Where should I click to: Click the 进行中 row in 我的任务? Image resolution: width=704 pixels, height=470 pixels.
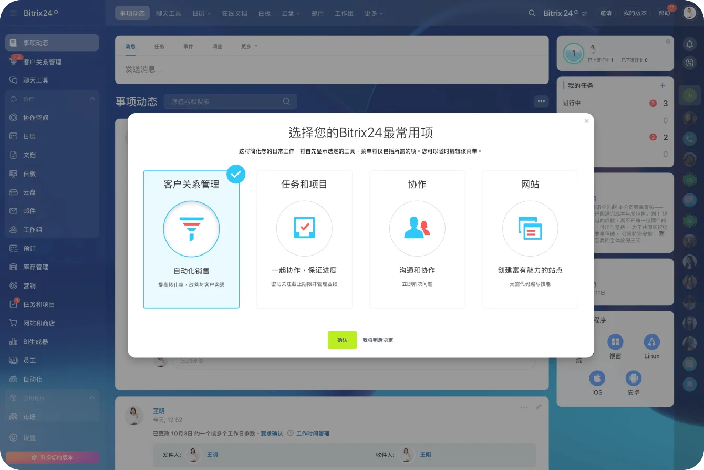[615, 103]
